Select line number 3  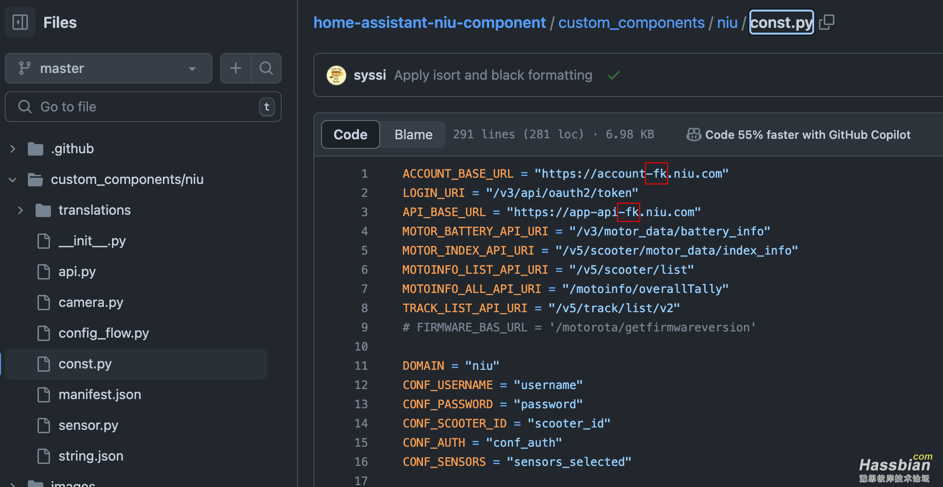[x=364, y=212]
